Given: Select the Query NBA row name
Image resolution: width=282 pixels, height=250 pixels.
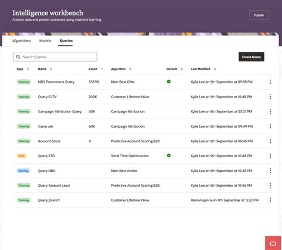Looking at the screenshot, I should tap(46, 171).
